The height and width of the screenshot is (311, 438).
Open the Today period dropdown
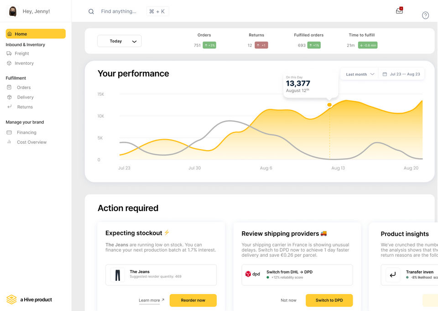tap(119, 41)
